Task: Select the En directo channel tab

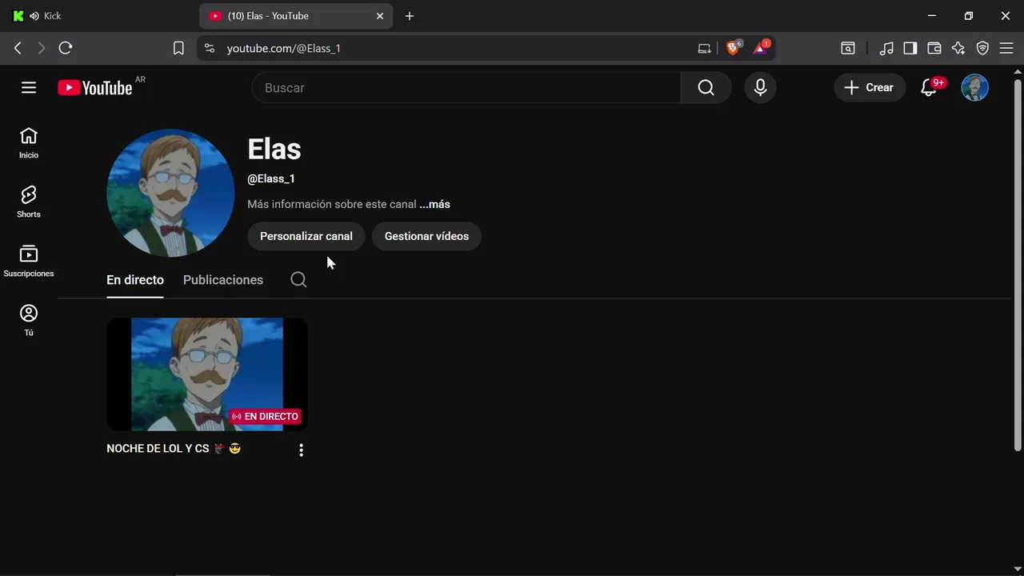Action: tap(135, 280)
